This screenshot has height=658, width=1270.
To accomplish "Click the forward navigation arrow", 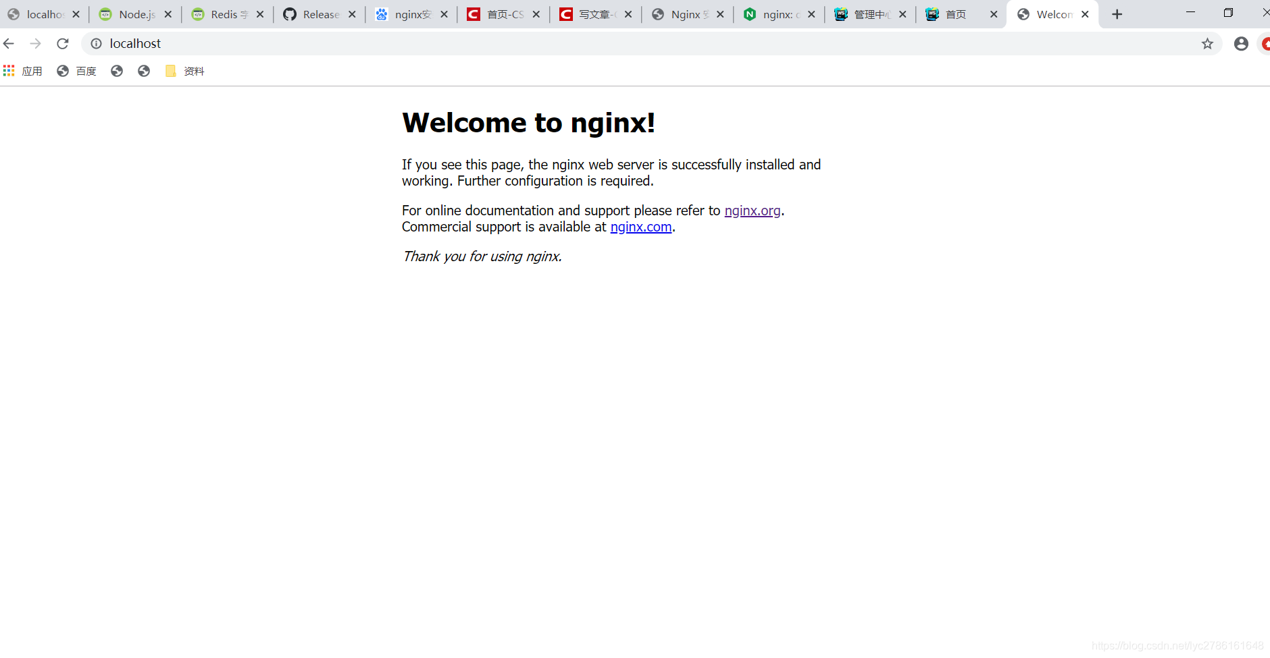I will tap(36, 44).
